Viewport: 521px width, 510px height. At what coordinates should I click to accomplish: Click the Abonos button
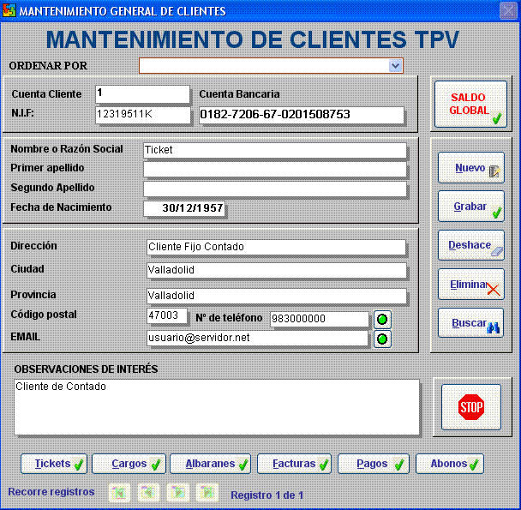point(450,464)
